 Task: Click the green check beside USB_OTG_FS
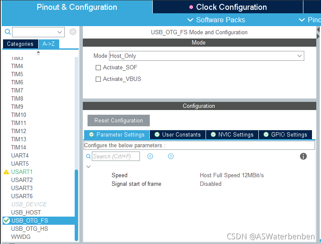click(x=6, y=220)
